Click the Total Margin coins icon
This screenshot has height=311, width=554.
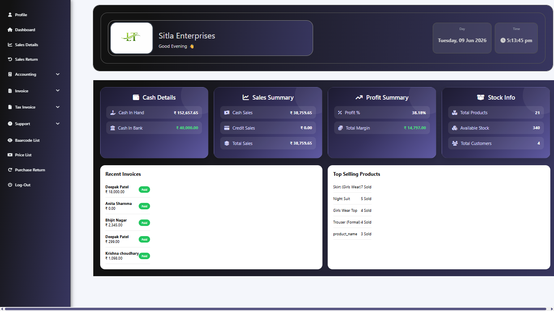click(340, 128)
